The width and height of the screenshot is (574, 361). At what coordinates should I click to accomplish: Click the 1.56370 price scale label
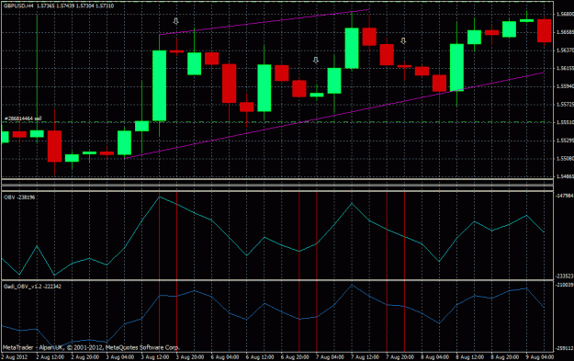(565, 50)
